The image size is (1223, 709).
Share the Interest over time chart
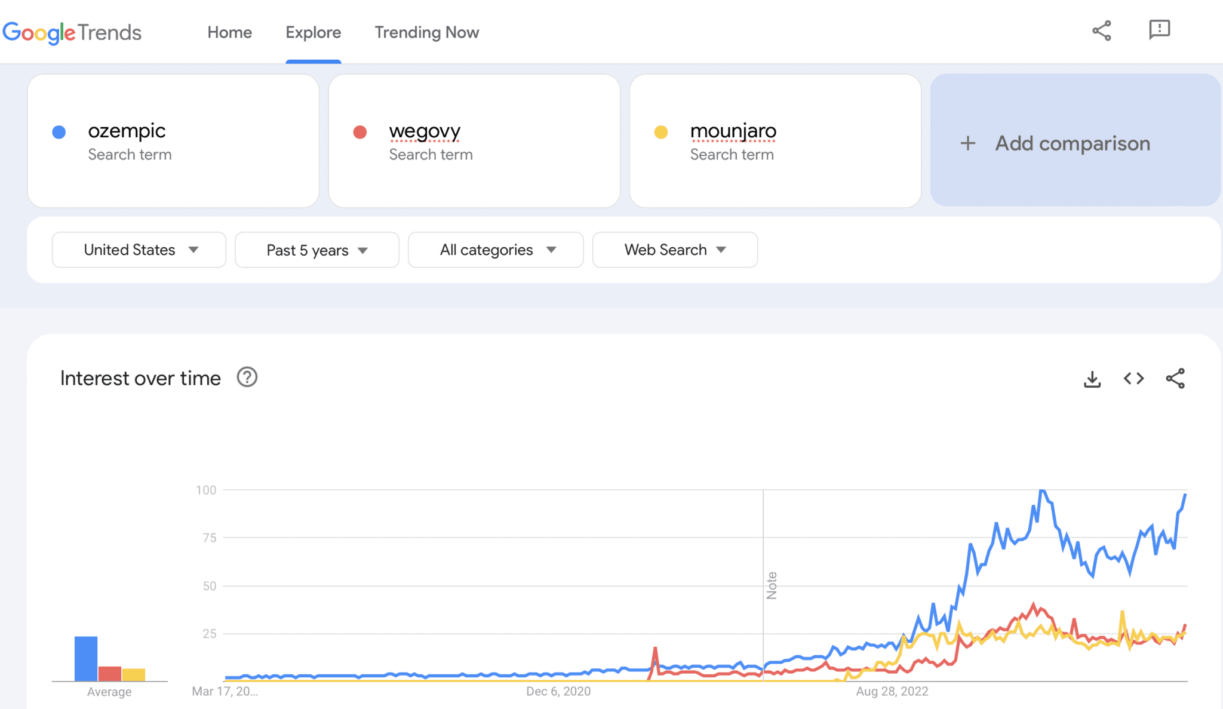tap(1175, 378)
